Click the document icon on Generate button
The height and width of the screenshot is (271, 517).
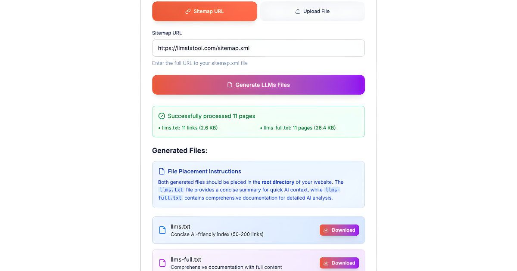tap(230, 85)
